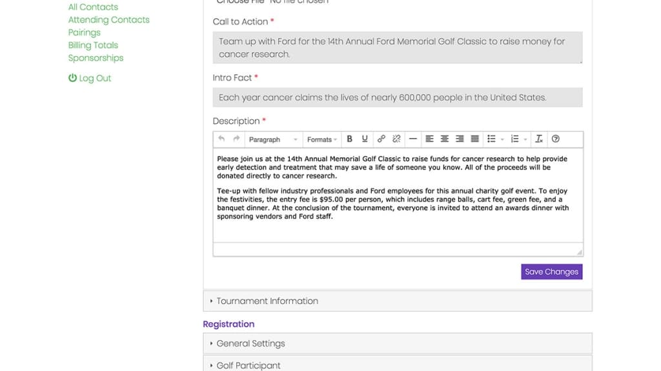Focus the Call to Action text area
This screenshot has width=661, height=371.
398,48
